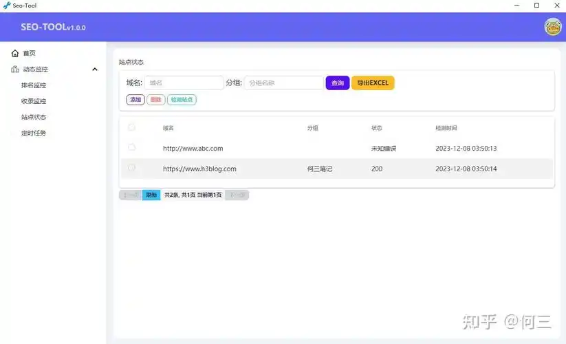
Task: Collapse the 动态监控 menu chevron
Action: click(95, 69)
